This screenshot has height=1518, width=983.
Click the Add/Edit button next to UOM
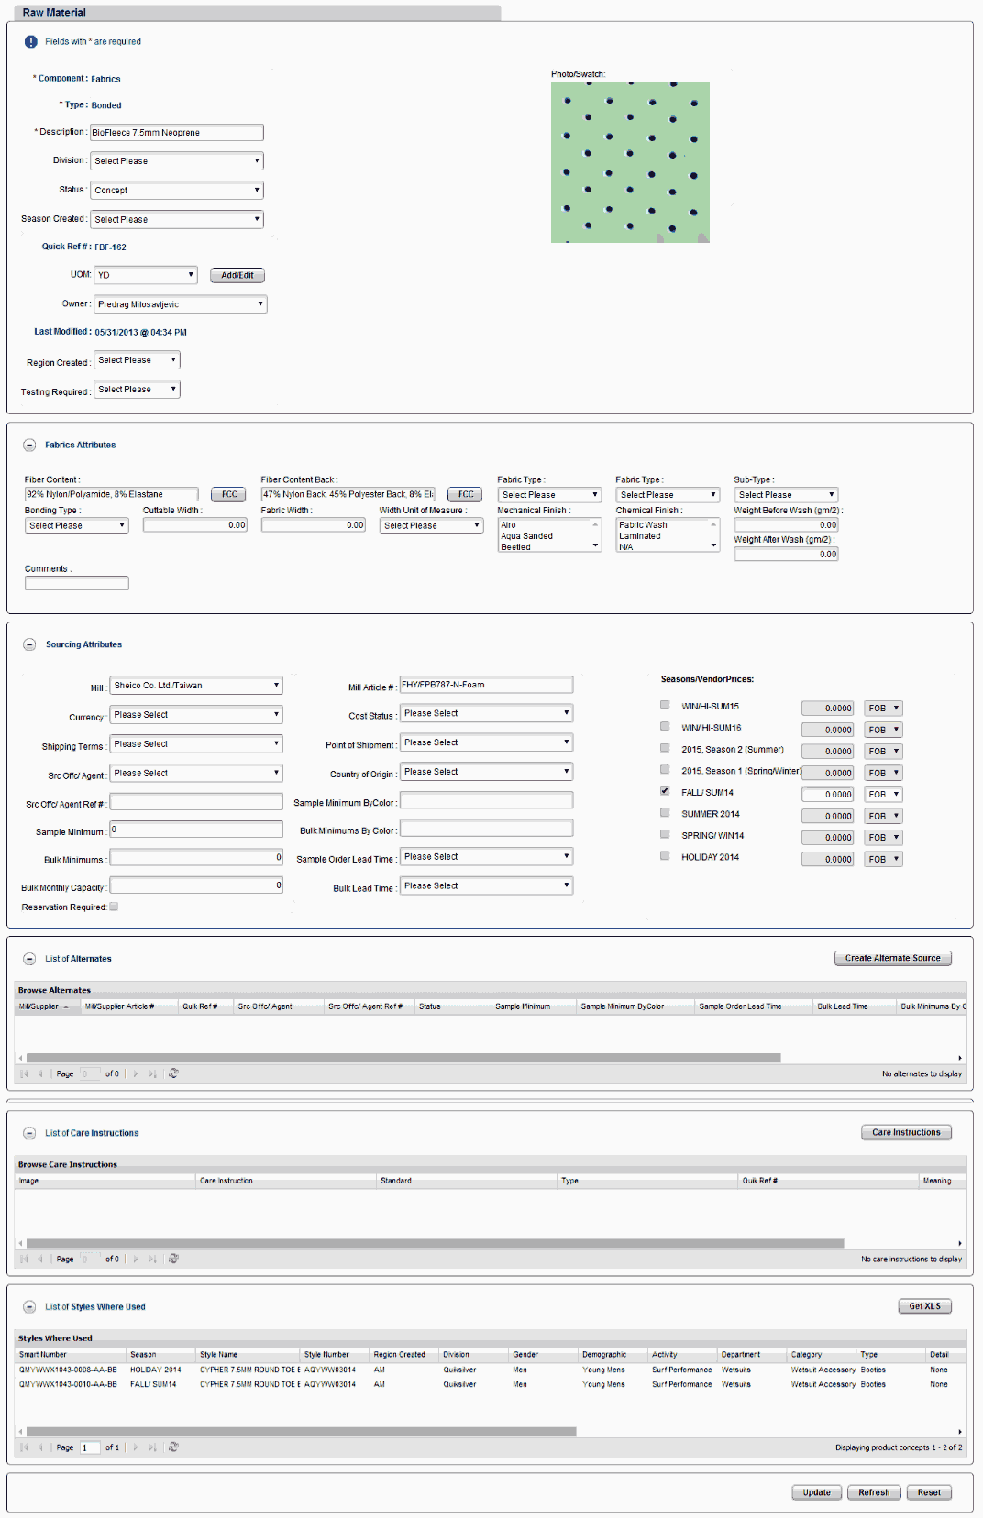[237, 275]
